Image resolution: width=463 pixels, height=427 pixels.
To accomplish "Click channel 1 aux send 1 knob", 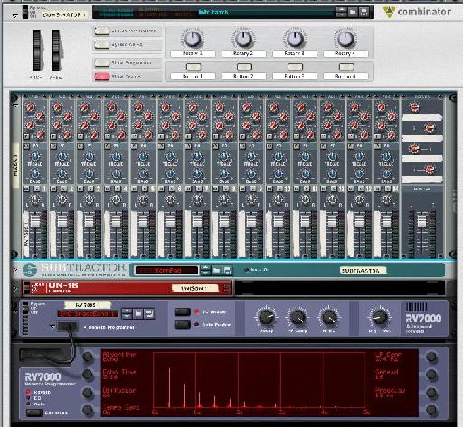I will pyautogui.click(x=30, y=107).
